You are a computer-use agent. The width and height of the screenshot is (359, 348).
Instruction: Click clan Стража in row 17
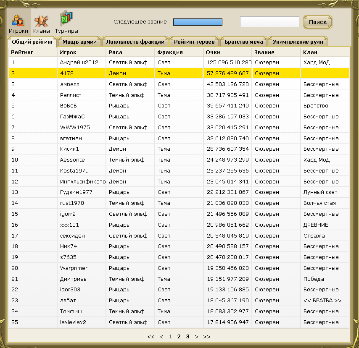click(x=314, y=236)
